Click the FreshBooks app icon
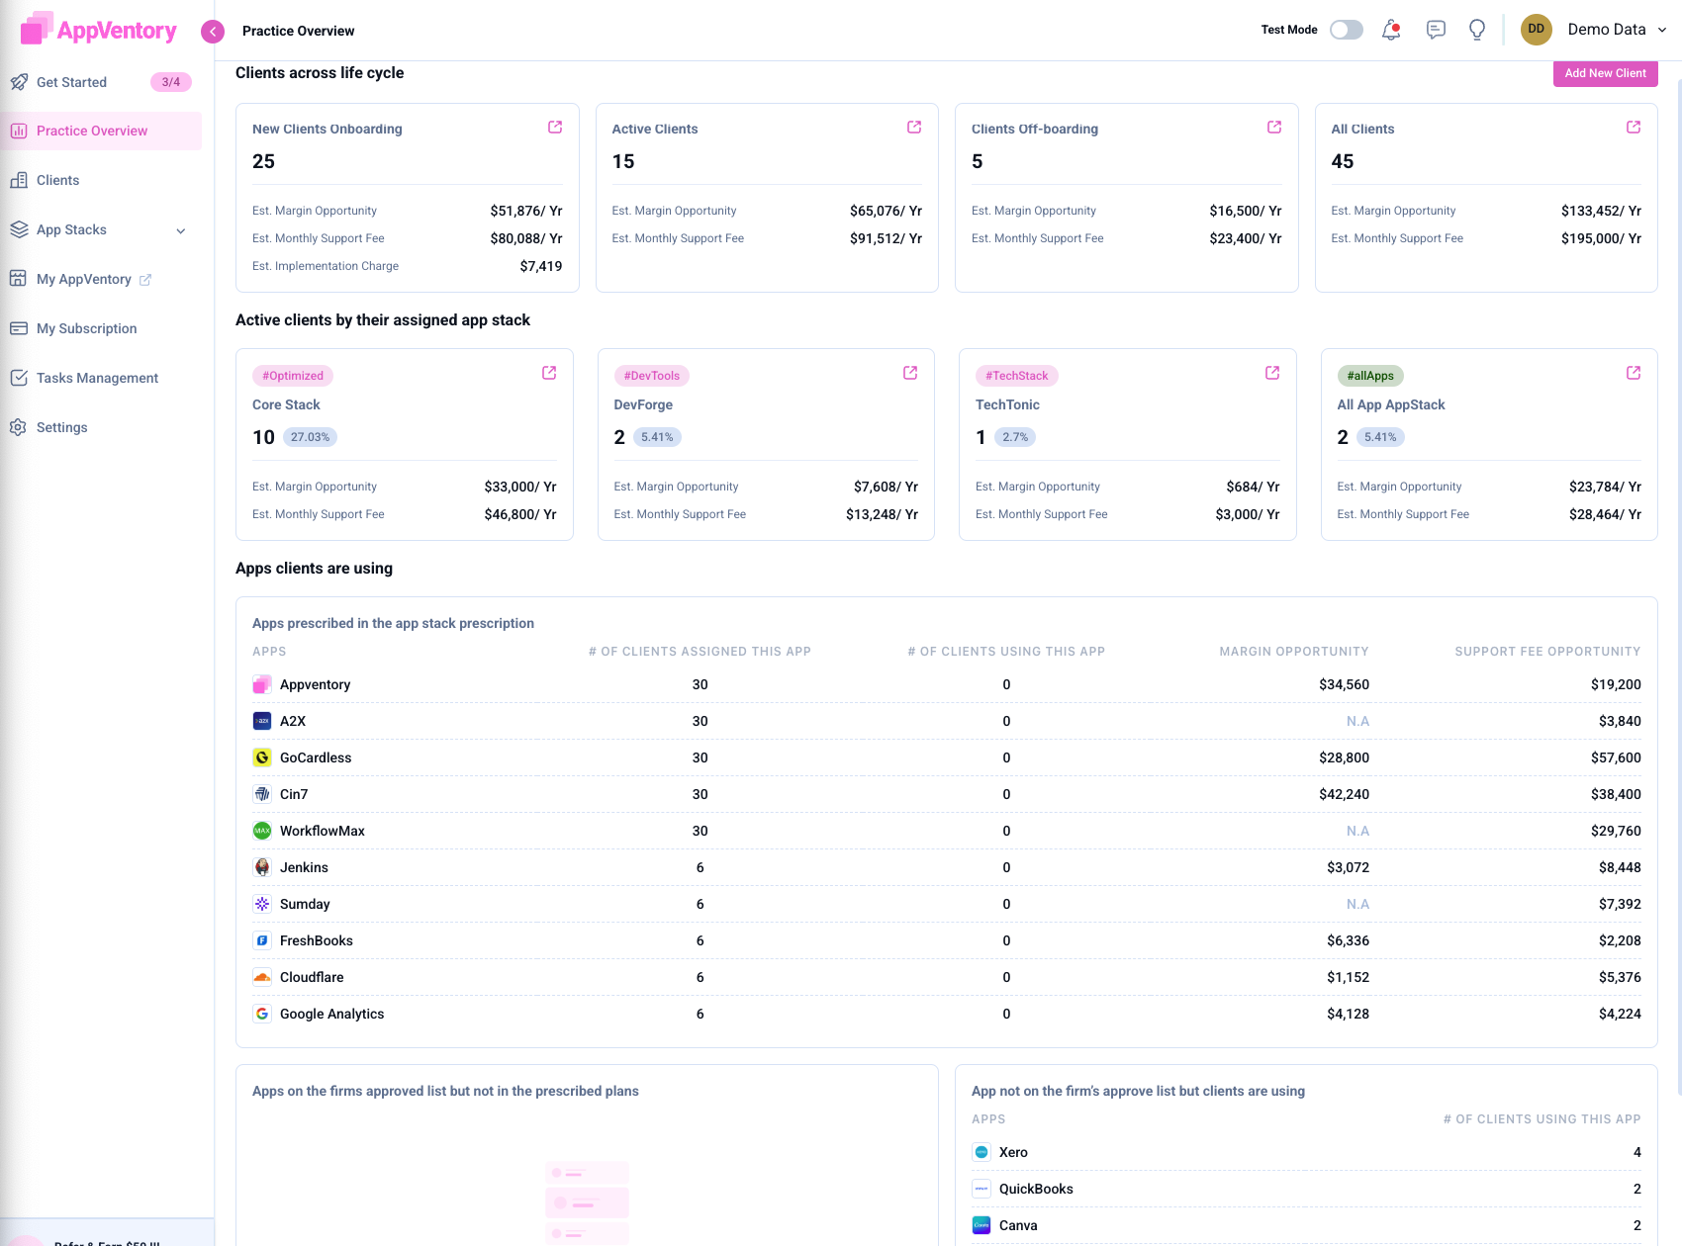The width and height of the screenshot is (1682, 1246). coord(262,940)
